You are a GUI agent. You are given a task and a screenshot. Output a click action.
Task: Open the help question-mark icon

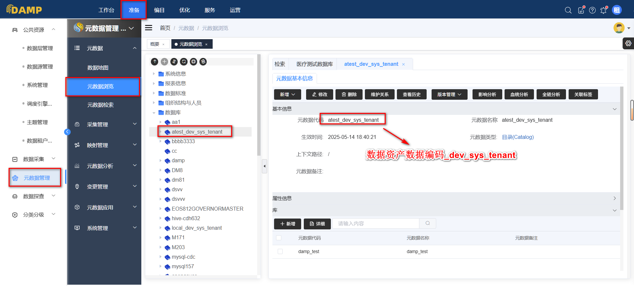pyautogui.click(x=592, y=10)
